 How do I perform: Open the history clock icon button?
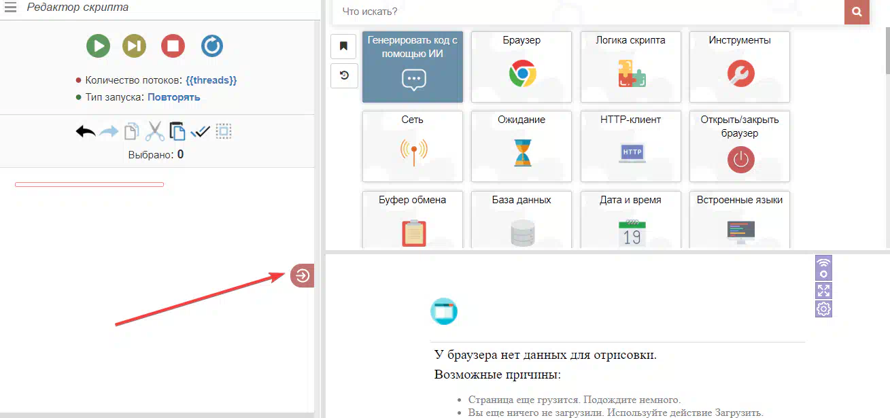[344, 75]
